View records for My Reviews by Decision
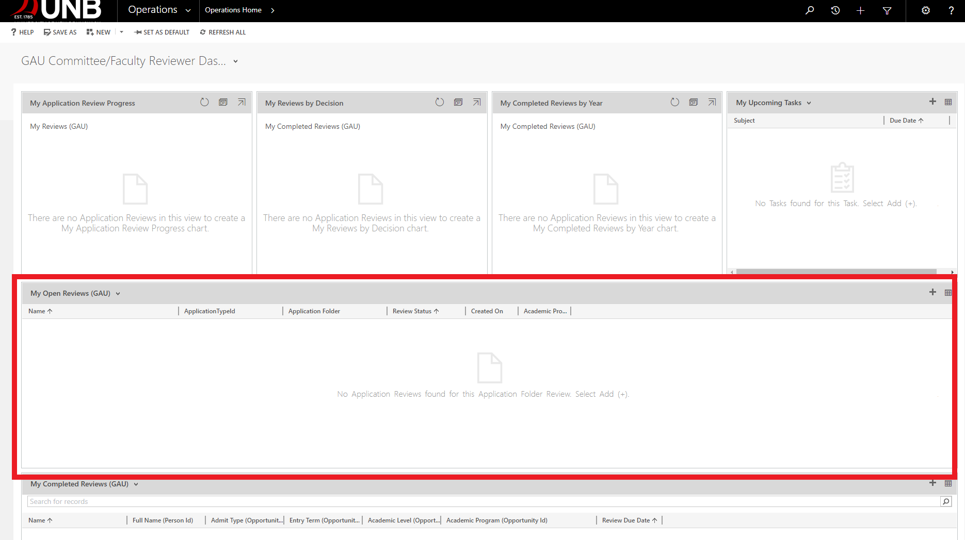965x540 pixels. (458, 103)
